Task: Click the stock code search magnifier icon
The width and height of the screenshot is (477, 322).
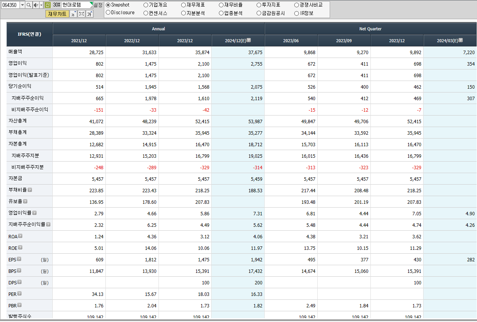Action: (x=29, y=5)
